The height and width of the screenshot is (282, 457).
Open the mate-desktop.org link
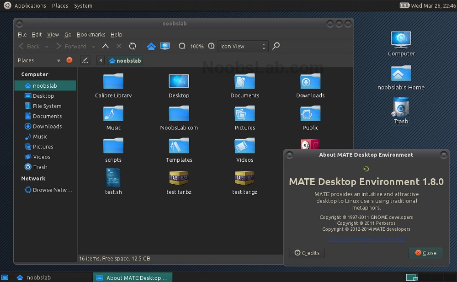366,239
